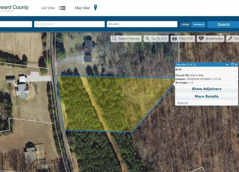The image size is (239, 172).
Task: Click the Print PDF printer icon
Action: click(174, 39)
